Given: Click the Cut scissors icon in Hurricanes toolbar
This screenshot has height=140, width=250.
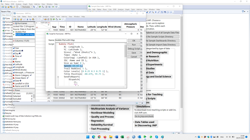Looking at the screenshot, I should [x=28, y=19].
